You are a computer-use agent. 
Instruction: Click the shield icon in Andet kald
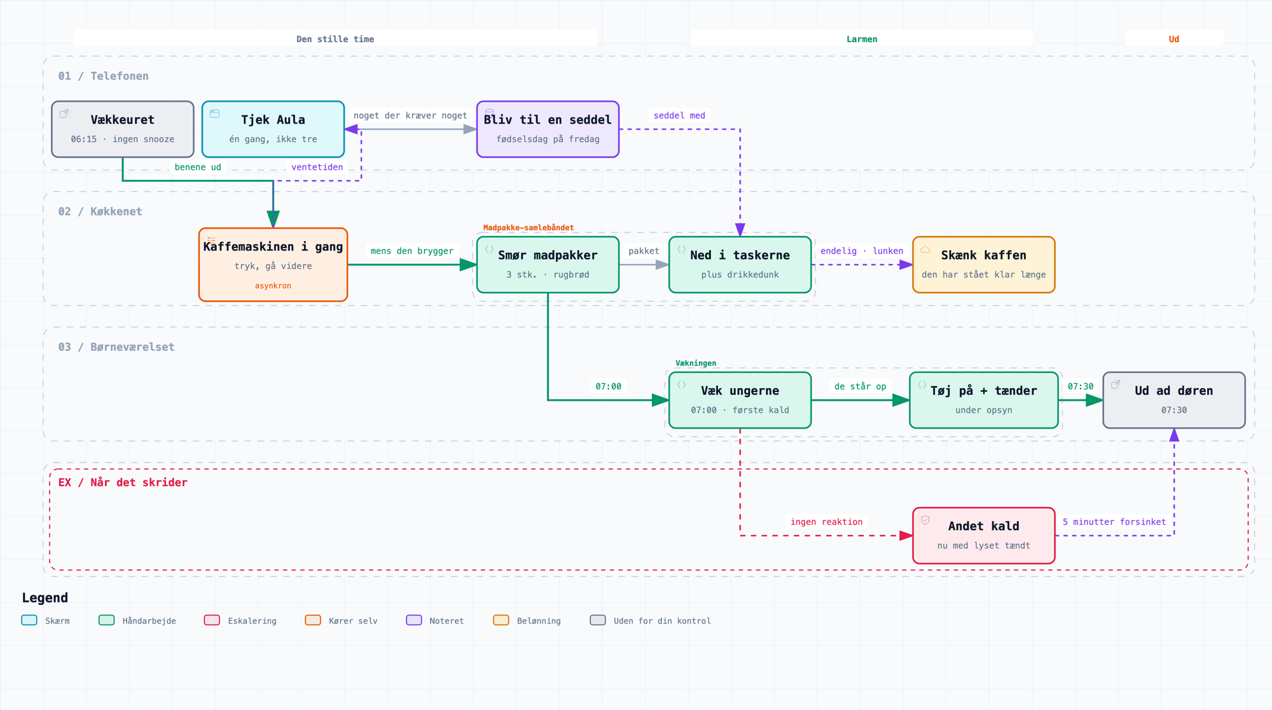click(925, 520)
